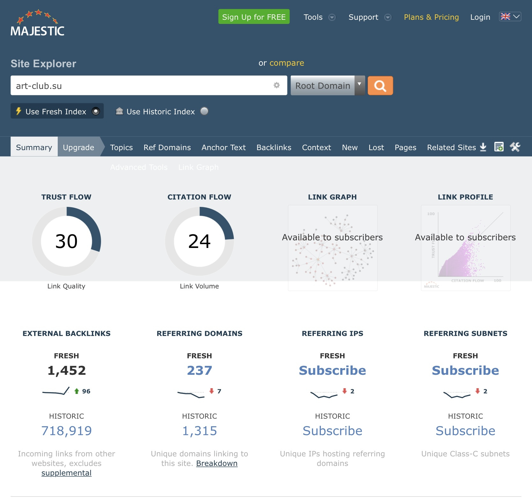Open search settings gear in input
The image size is (532, 501).
tap(277, 85)
